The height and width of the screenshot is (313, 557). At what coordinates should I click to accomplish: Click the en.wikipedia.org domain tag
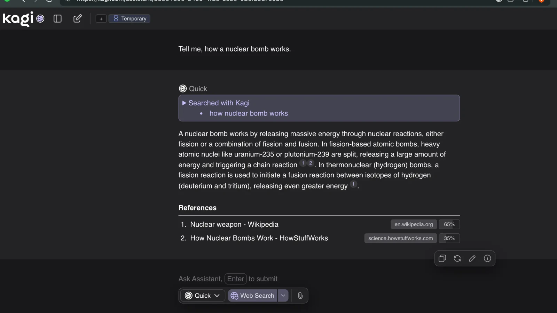[x=414, y=224]
